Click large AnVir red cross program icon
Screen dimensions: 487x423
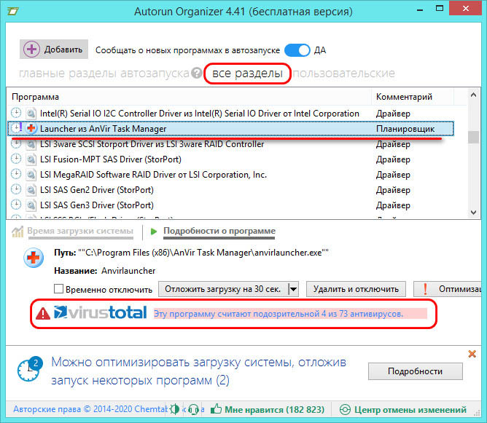coord(34,258)
